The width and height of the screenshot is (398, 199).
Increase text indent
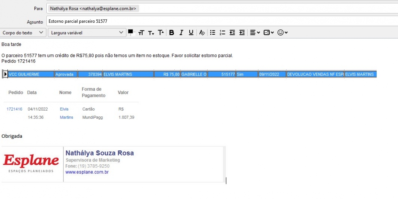point(242,33)
